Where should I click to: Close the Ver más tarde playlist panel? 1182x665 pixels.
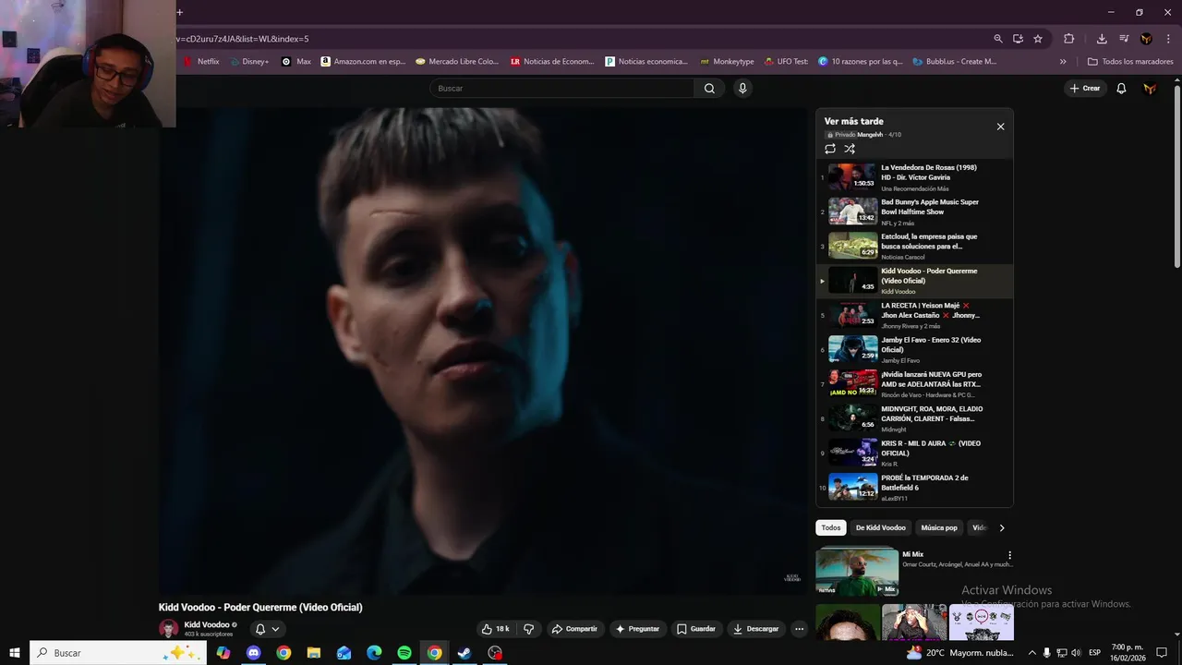(x=1000, y=127)
